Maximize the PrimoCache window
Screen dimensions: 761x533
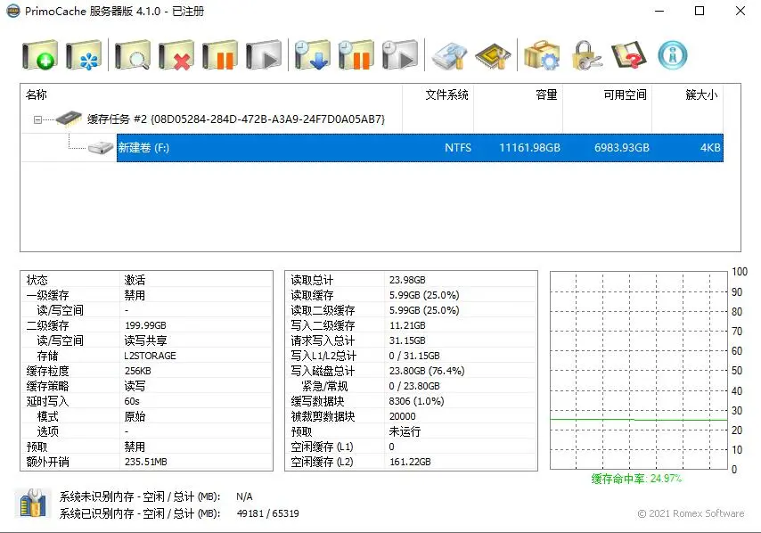(700, 11)
